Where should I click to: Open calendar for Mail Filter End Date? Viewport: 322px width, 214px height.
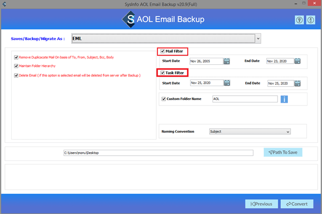(x=297, y=61)
